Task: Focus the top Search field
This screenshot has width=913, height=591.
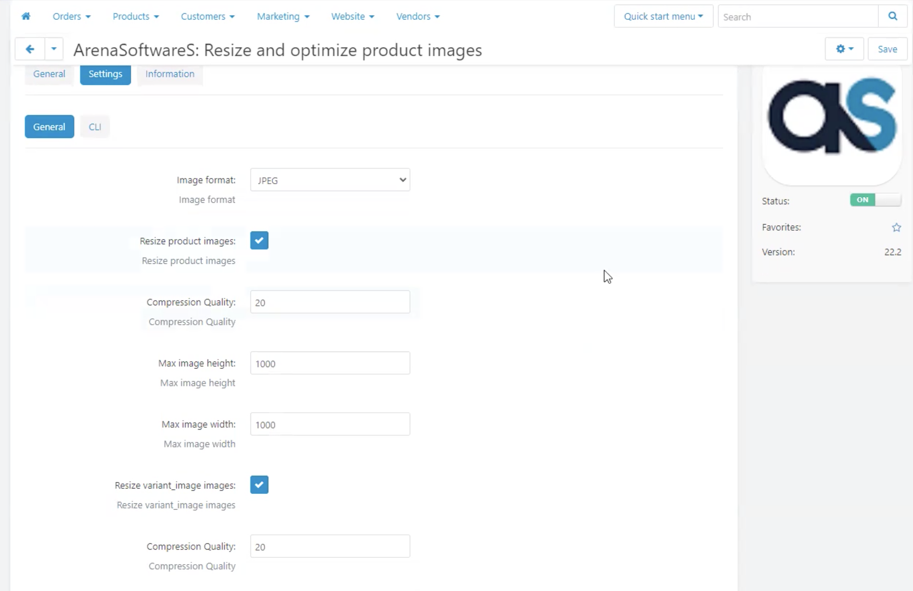Action: (x=798, y=17)
